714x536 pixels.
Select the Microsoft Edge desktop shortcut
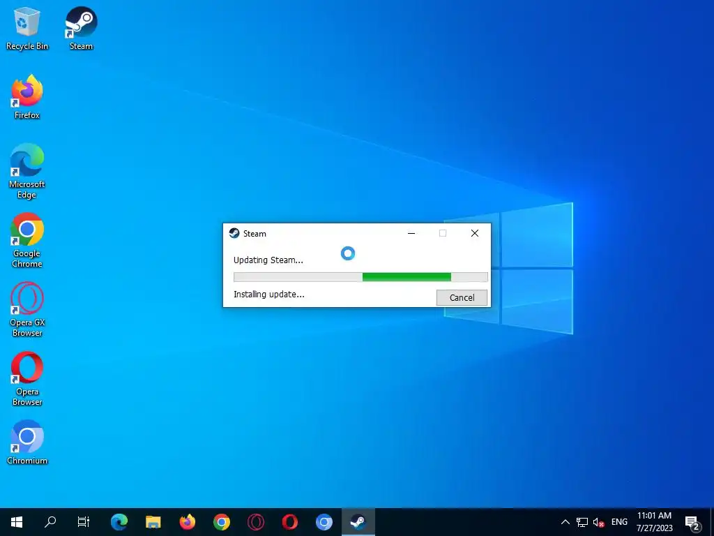coord(27,172)
